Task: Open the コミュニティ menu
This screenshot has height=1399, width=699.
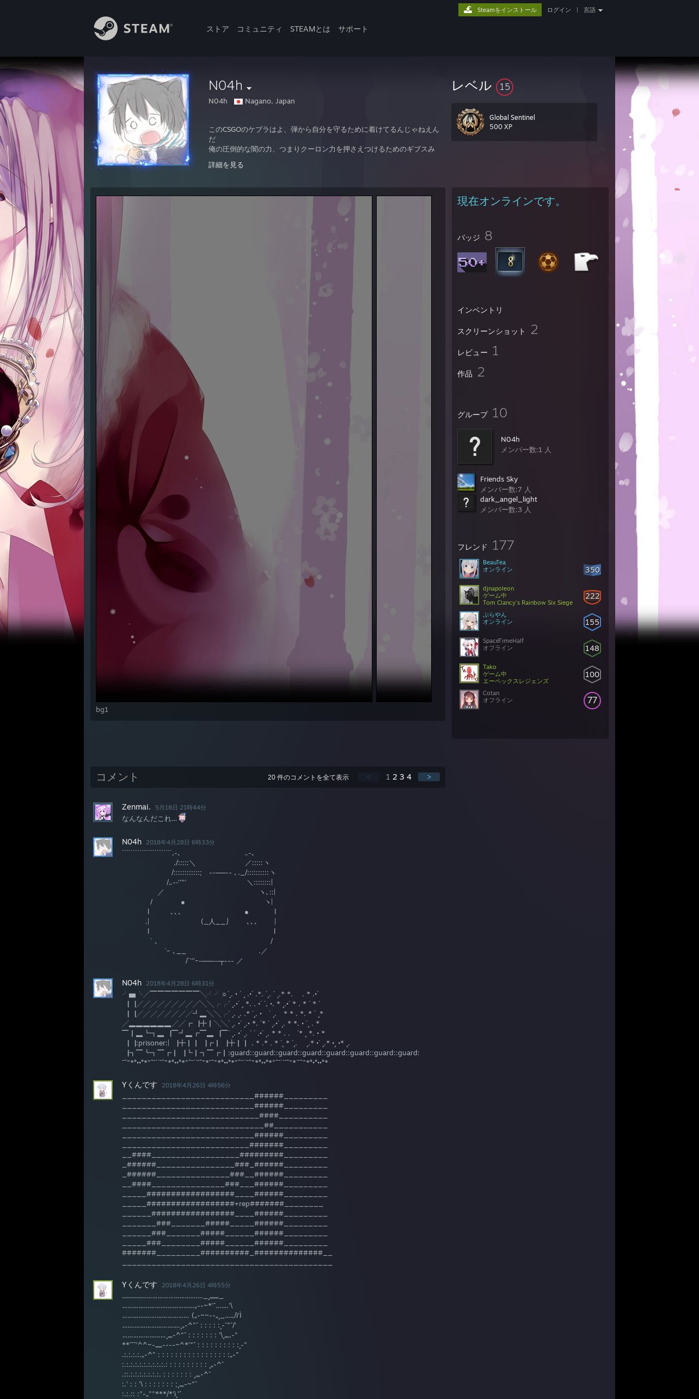Action: (259, 29)
